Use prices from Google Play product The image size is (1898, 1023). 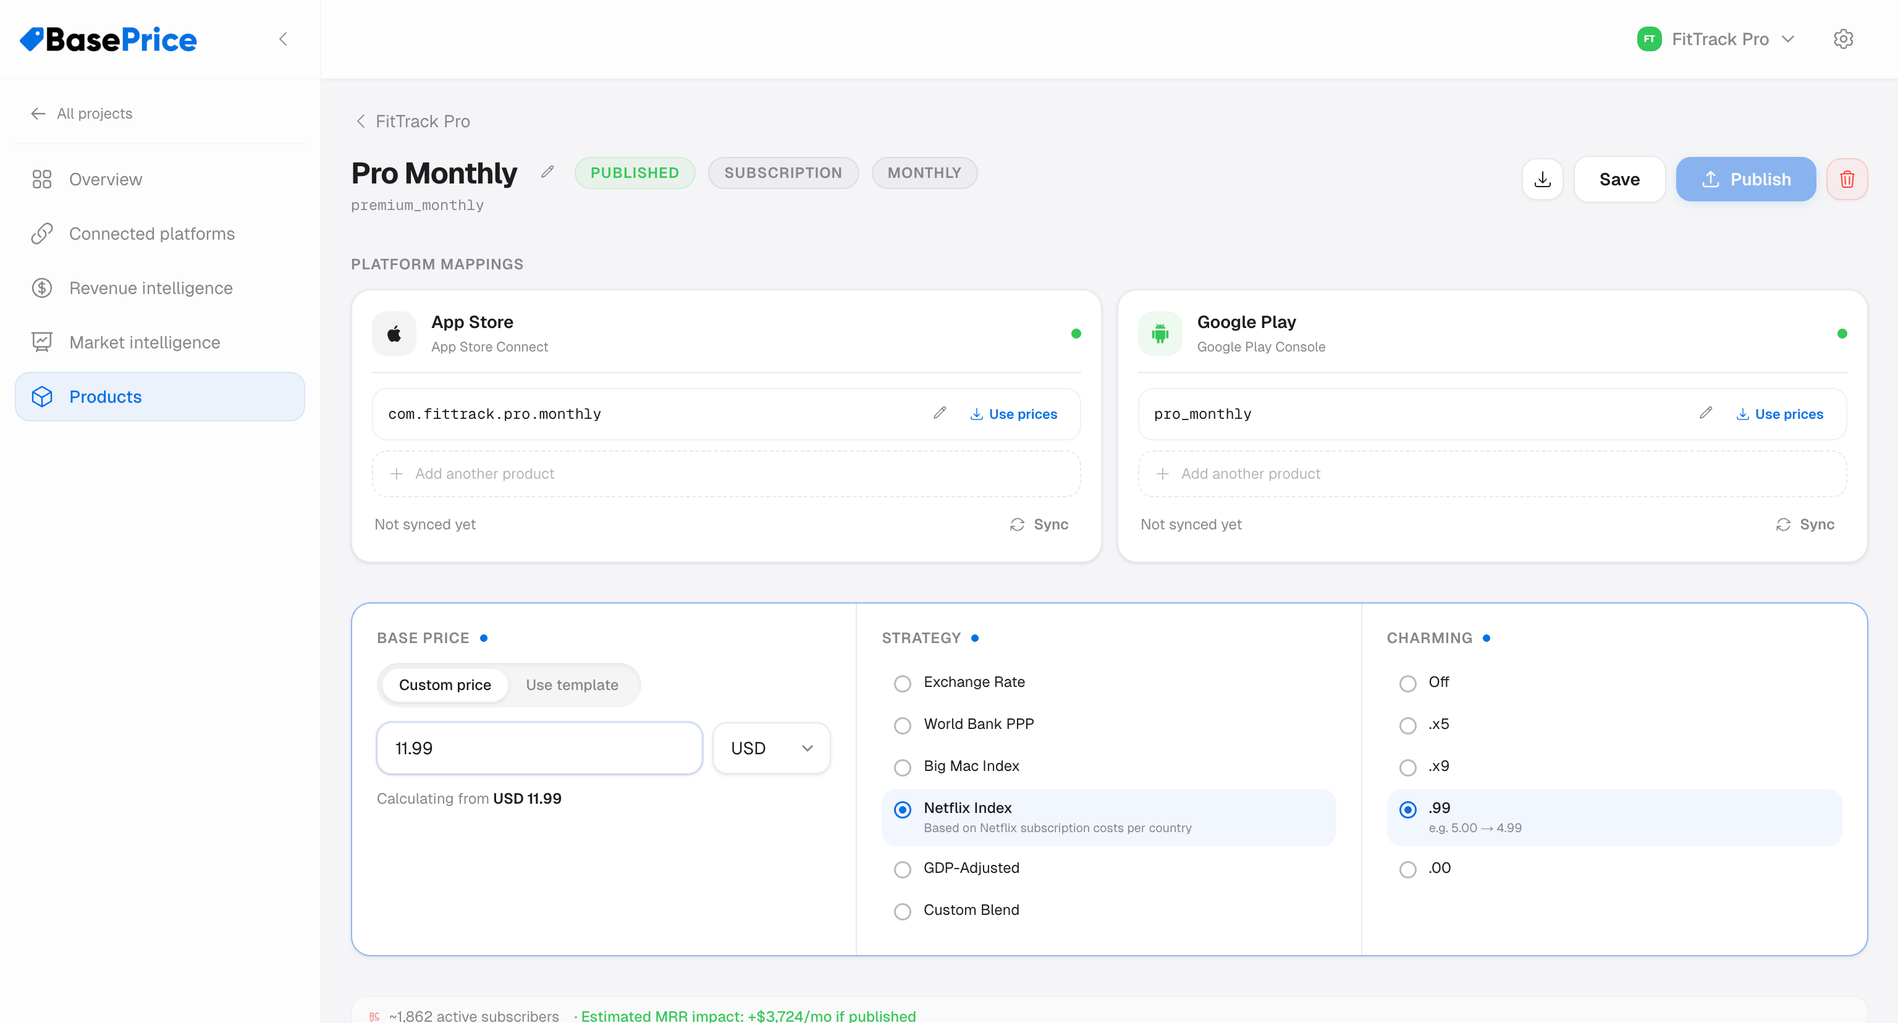[1779, 414]
